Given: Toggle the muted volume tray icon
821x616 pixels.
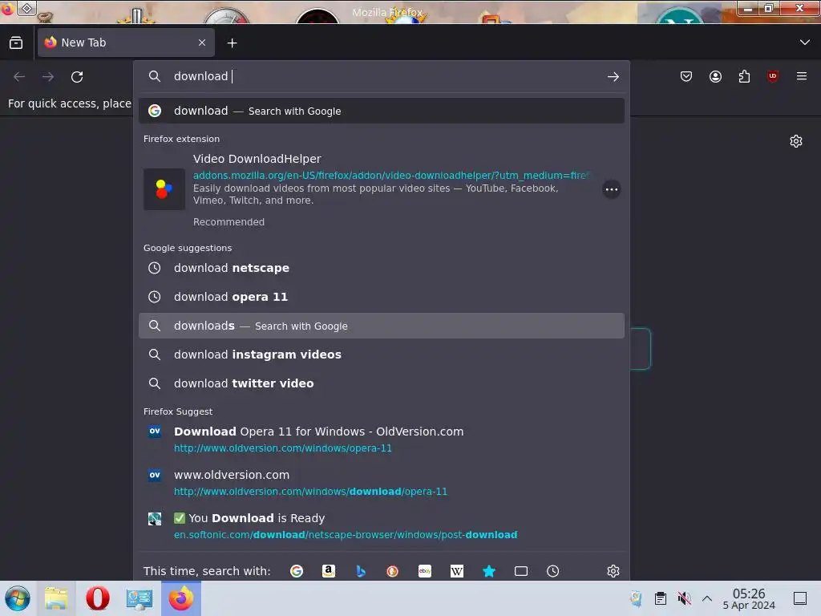Looking at the screenshot, I should 684,598.
